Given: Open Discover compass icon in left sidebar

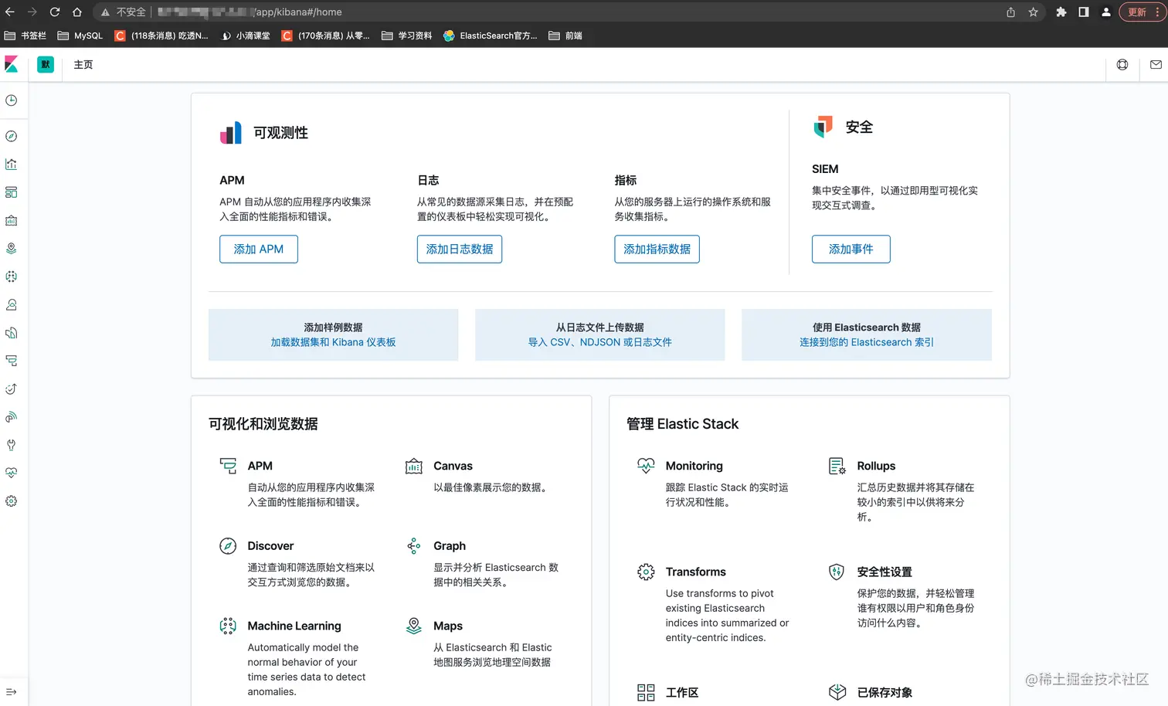Looking at the screenshot, I should (12, 136).
